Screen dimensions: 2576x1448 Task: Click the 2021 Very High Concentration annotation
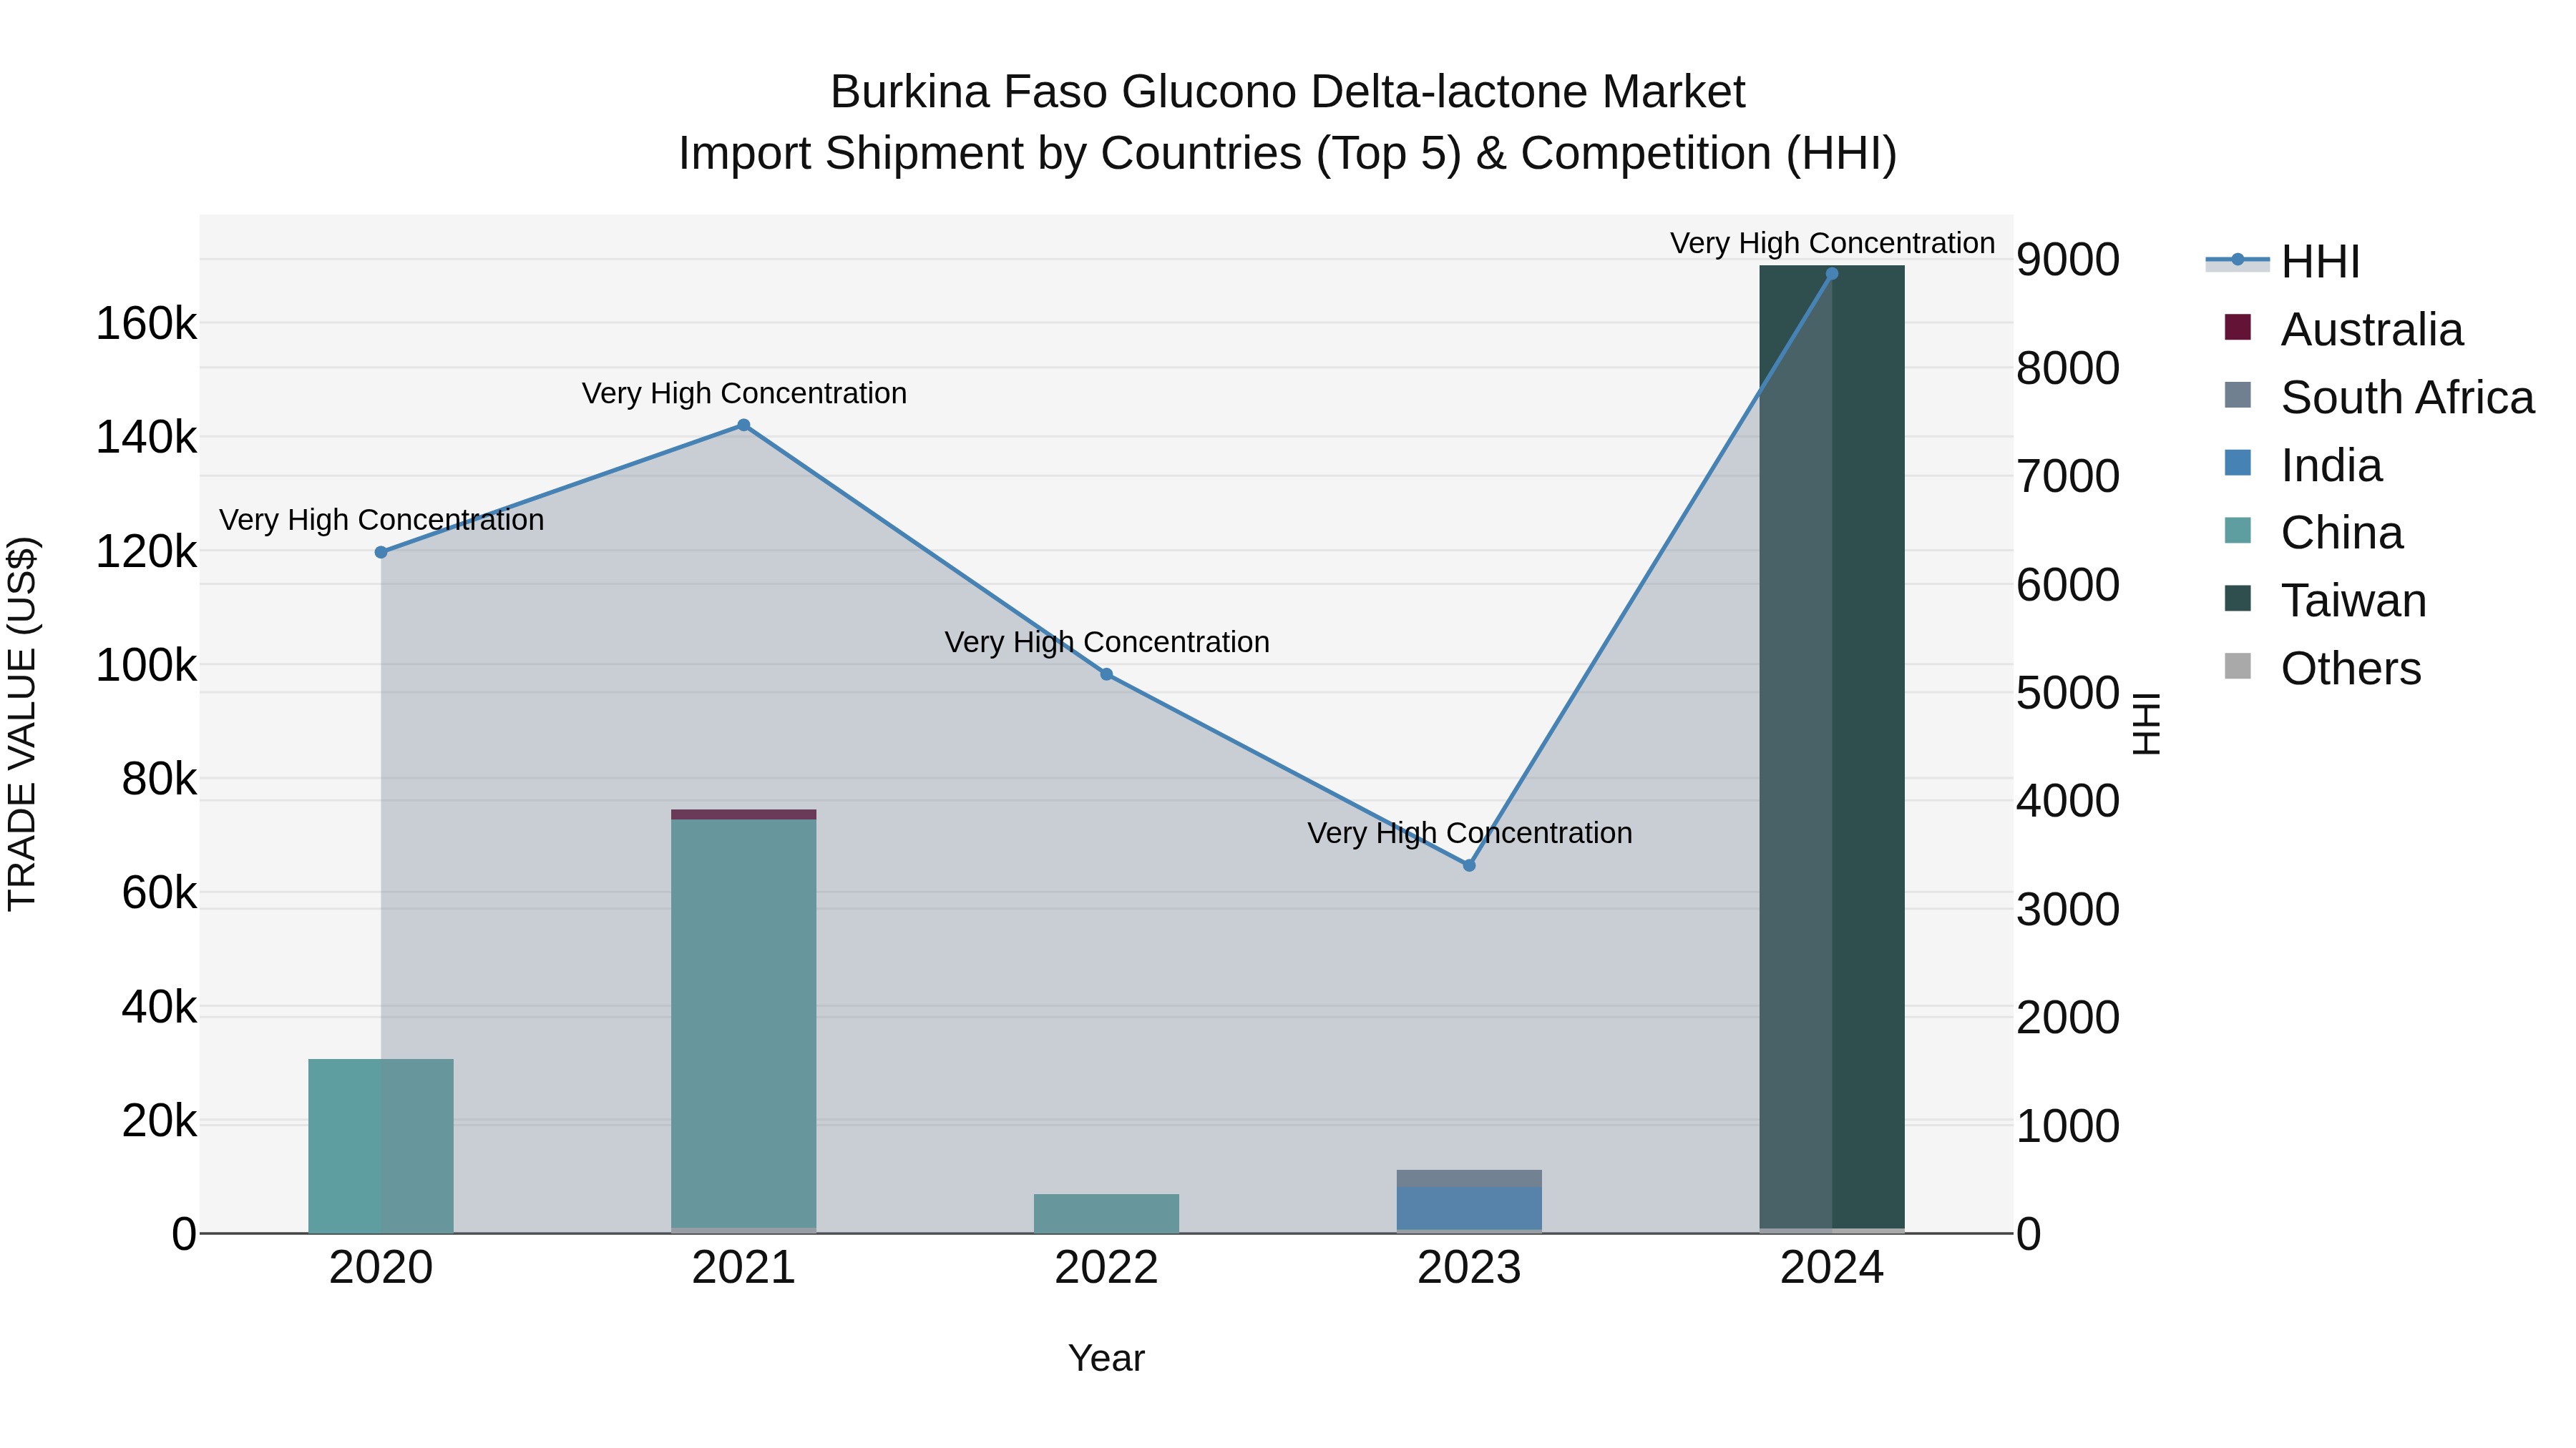point(744,394)
